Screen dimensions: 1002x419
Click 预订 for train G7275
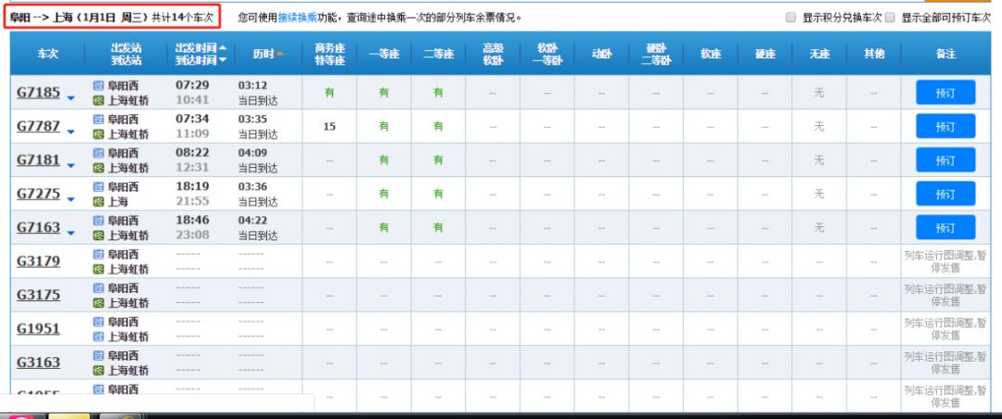[945, 194]
